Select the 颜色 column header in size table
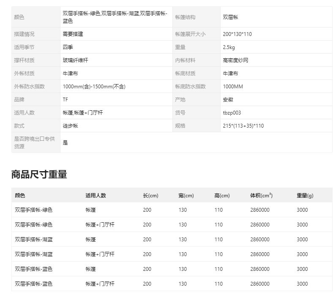The height and width of the screenshot is (300, 333). (x=20, y=195)
